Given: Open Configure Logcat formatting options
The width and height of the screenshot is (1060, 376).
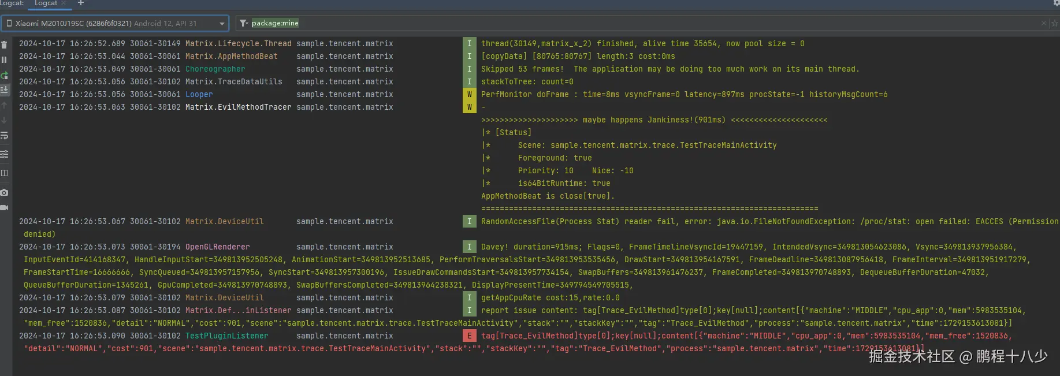Looking at the screenshot, I should click(4, 154).
